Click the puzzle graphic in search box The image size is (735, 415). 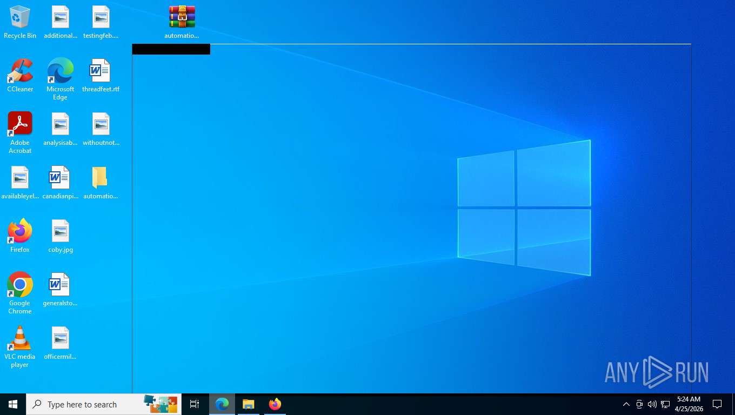[x=161, y=404]
